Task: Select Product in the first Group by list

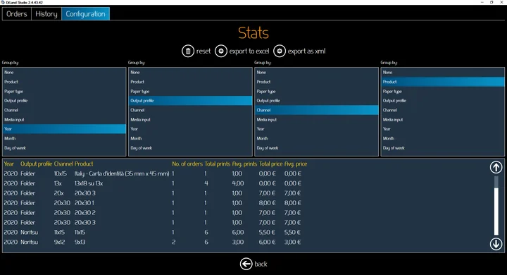Action: pyautogui.click(x=64, y=82)
